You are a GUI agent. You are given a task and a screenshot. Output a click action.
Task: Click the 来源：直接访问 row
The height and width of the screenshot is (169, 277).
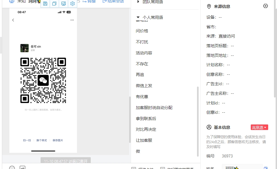tap(220, 36)
